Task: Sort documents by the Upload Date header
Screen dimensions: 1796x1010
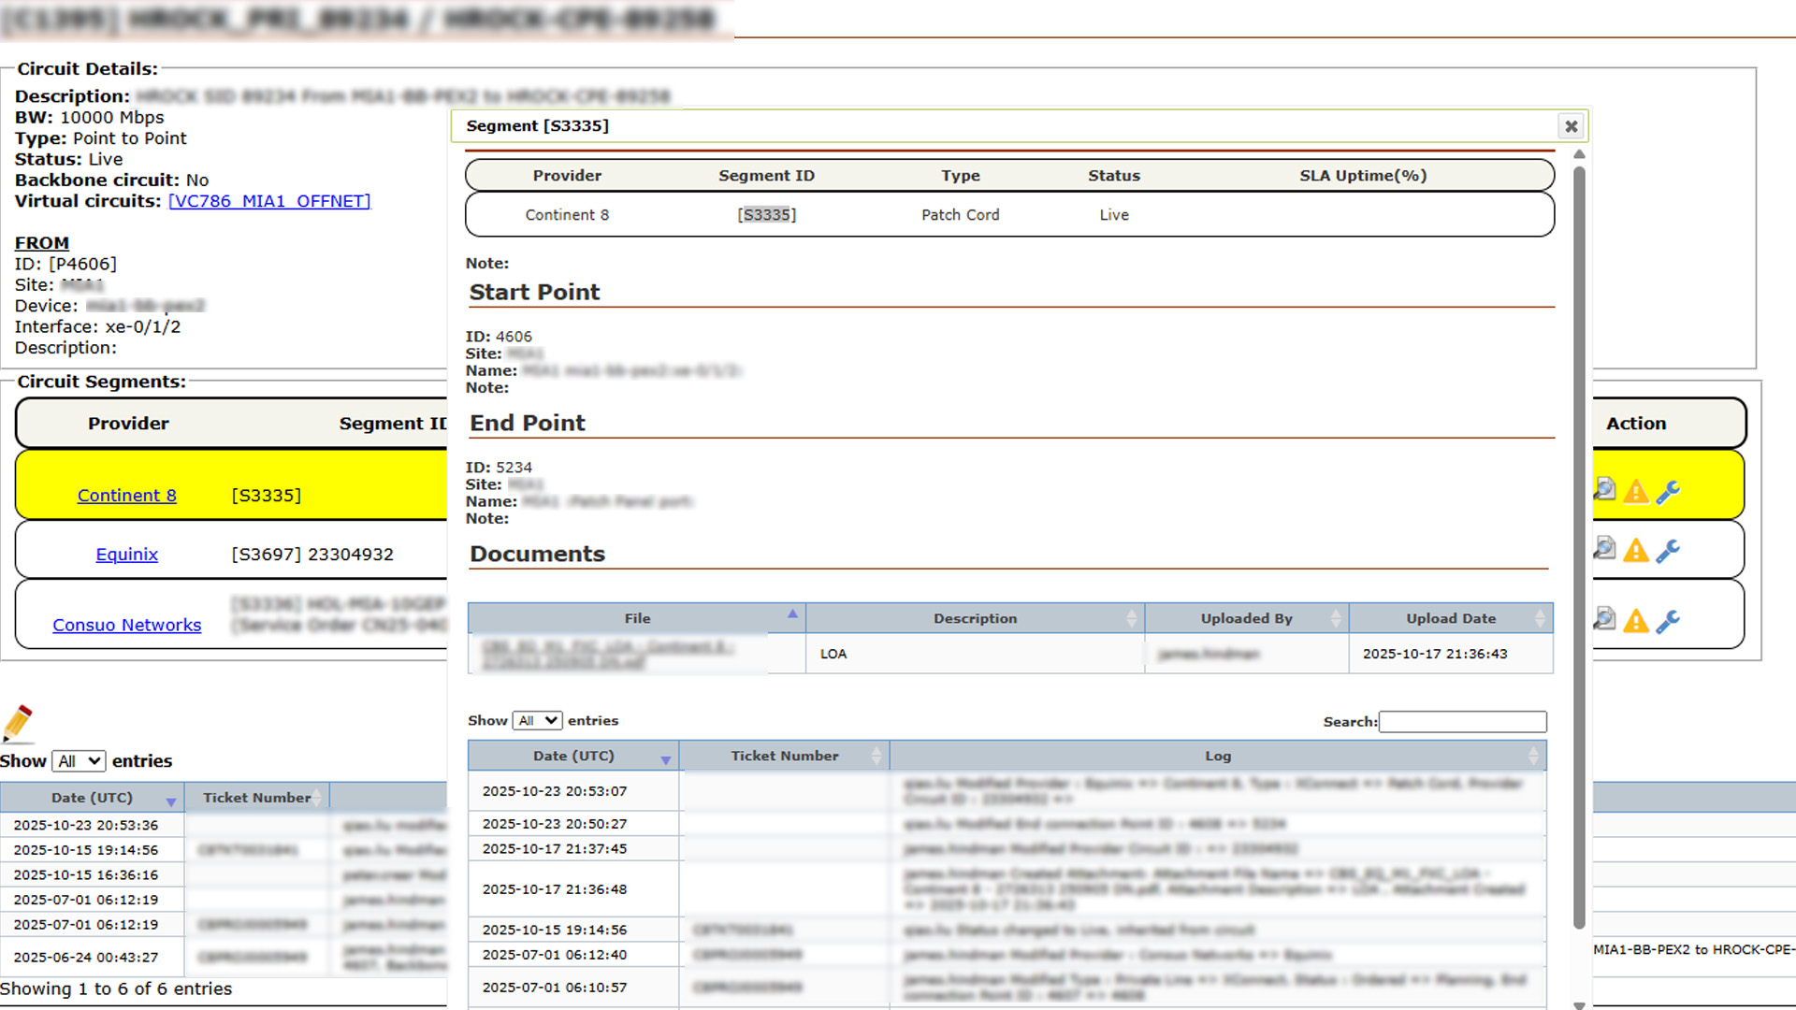Action: point(1451,618)
